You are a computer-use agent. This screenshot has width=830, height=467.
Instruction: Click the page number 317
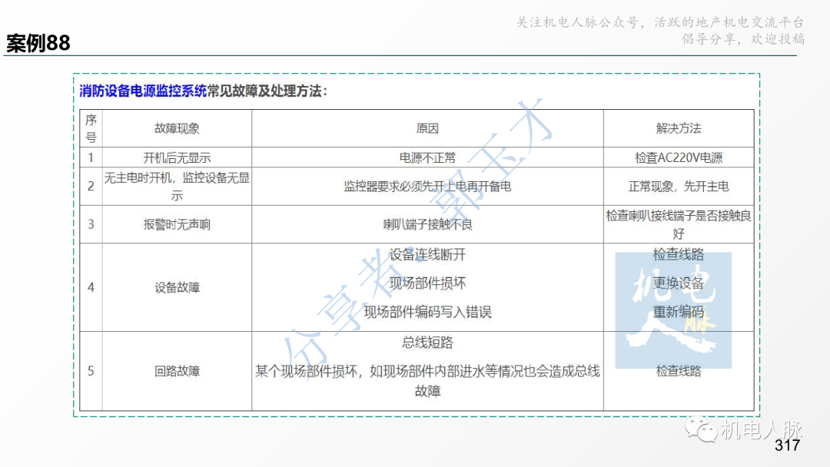[x=785, y=443]
